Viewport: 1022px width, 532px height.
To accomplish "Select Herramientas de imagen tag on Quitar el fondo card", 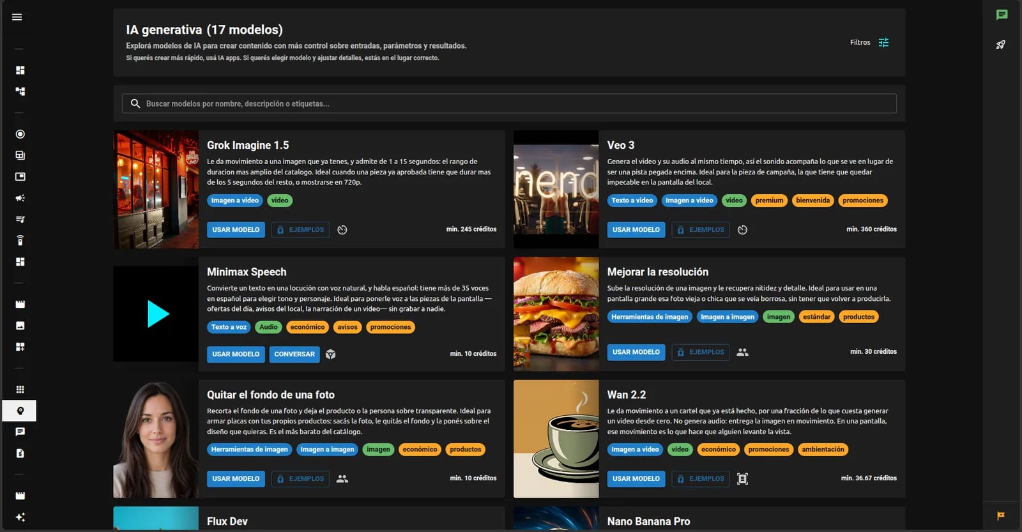I will point(250,450).
